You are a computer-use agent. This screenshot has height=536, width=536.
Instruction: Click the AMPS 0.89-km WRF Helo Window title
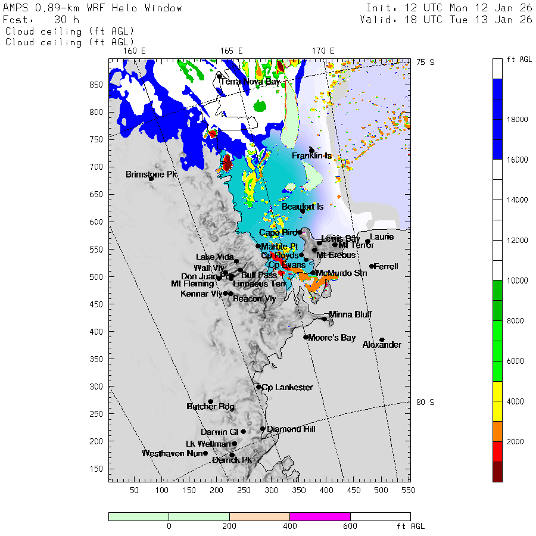point(92,8)
